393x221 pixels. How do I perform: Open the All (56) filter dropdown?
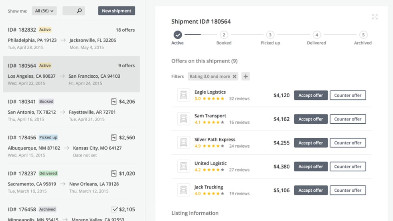44,11
